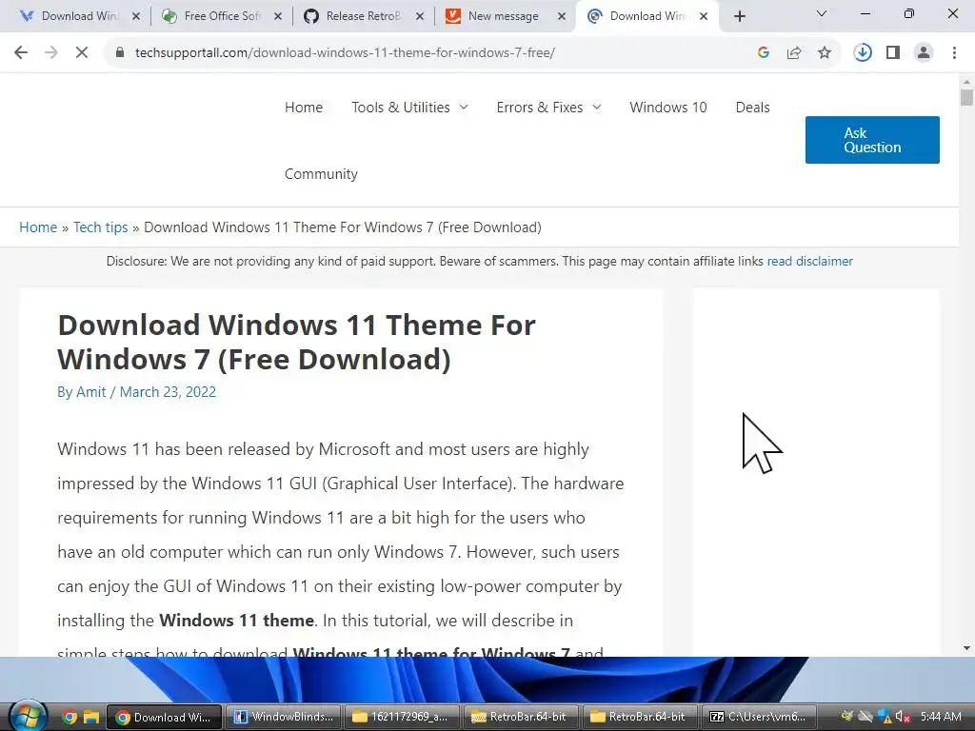Viewport: 975px width, 731px height.
Task: Click the Home breadcrumb link
Action: point(38,227)
